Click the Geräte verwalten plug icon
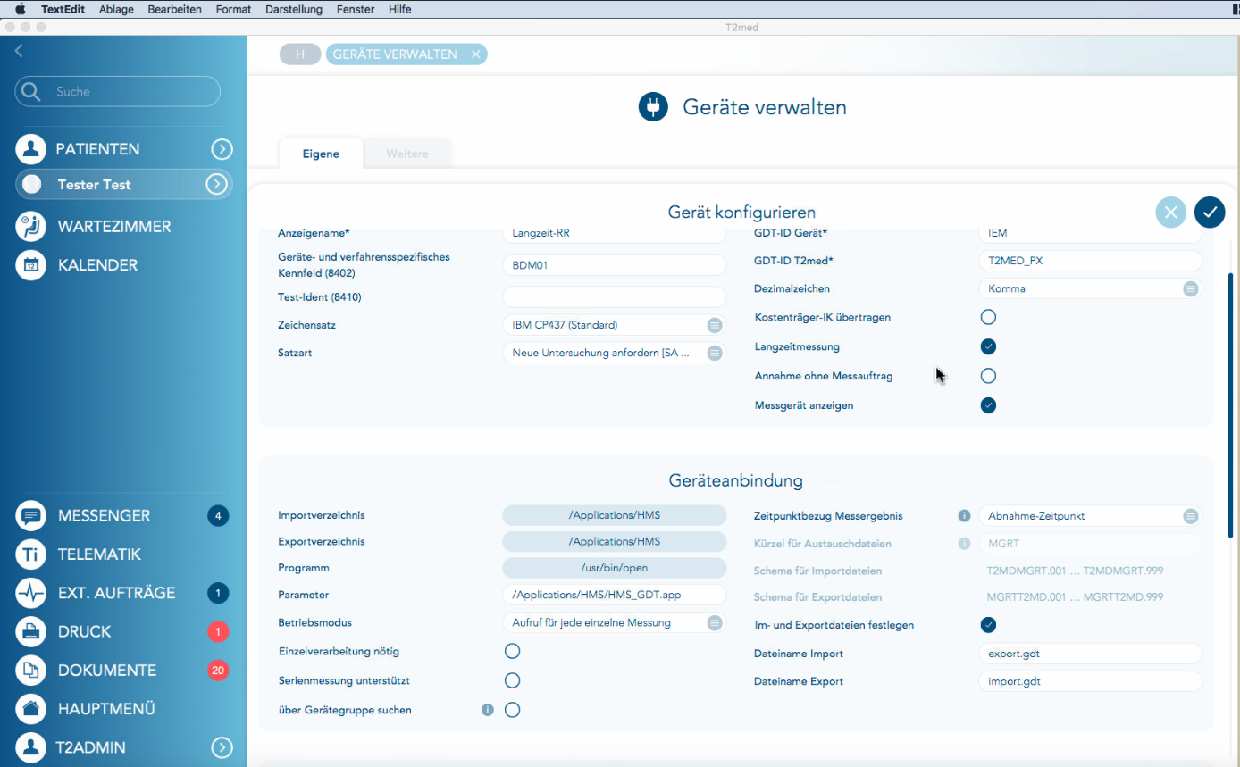This screenshot has height=767, width=1240. click(x=653, y=107)
